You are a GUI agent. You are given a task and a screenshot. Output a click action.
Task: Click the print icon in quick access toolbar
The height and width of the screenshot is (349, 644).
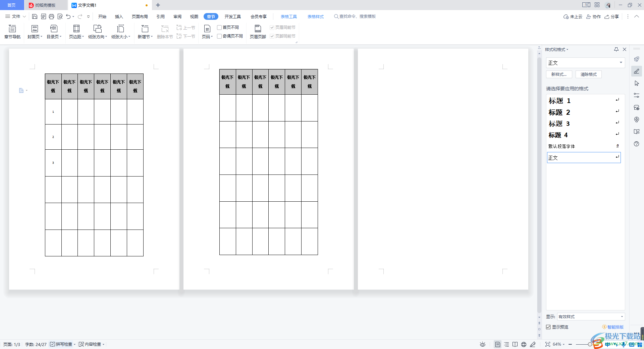pyautogui.click(x=51, y=16)
